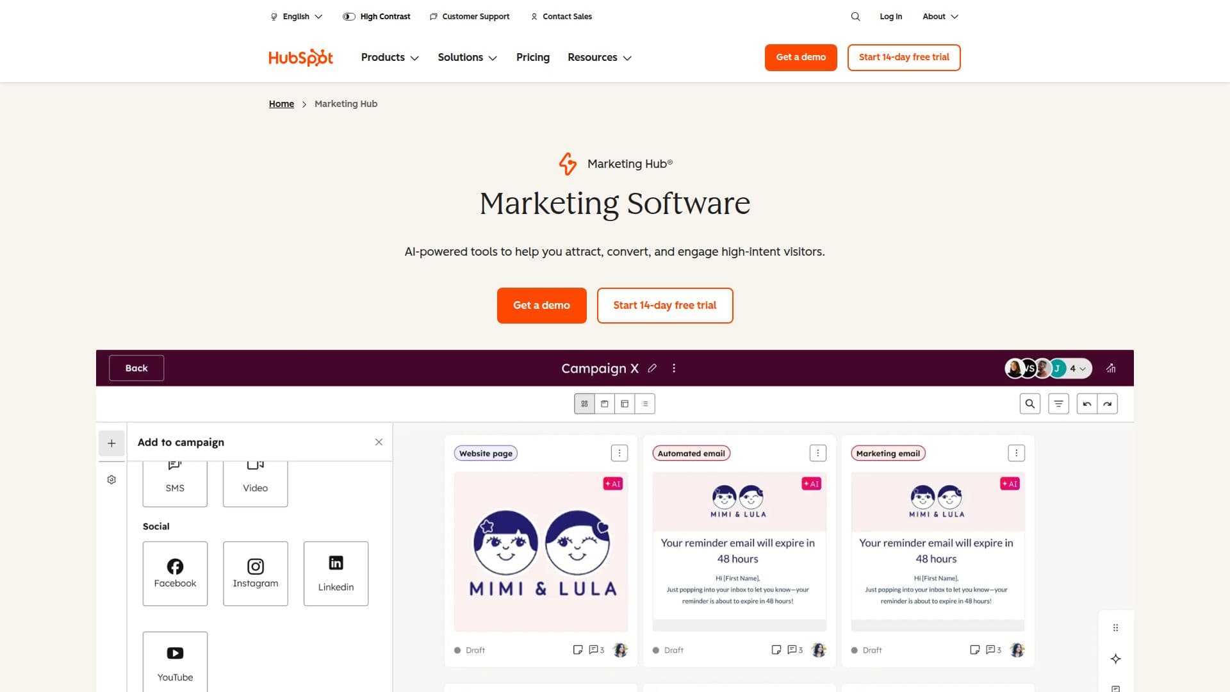Click header Start 14-day free trial
The height and width of the screenshot is (692, 1230).
pos(904,58)
